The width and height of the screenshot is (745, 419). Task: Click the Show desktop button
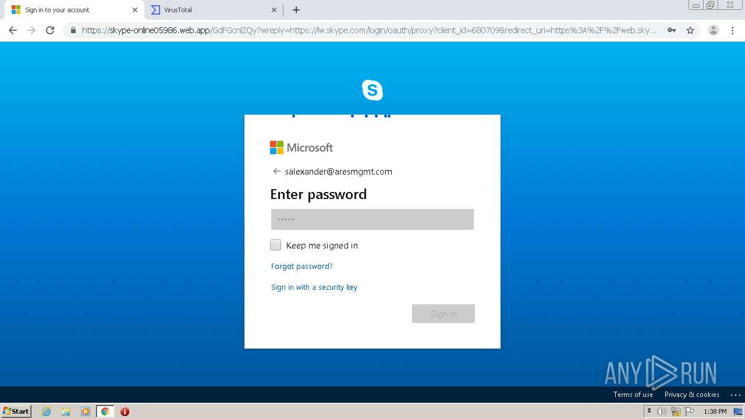tap(739, 411)
